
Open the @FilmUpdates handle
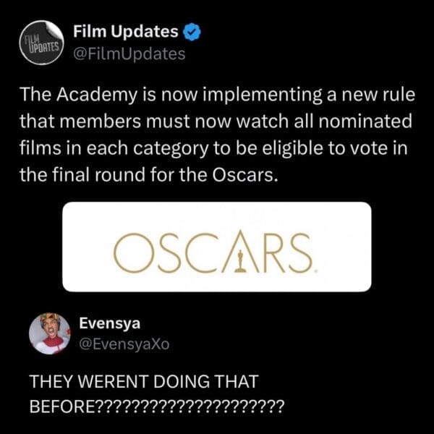(129, 54)
